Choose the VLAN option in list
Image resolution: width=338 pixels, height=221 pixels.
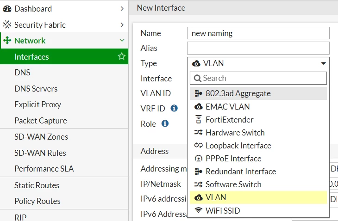pyautogui.click(x=258, y=197)
